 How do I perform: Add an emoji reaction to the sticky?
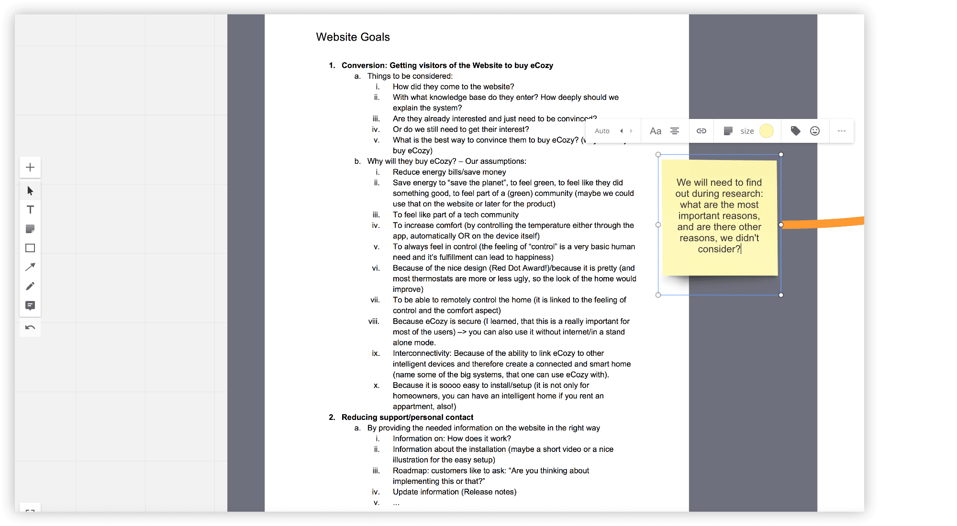click(815, 131)
